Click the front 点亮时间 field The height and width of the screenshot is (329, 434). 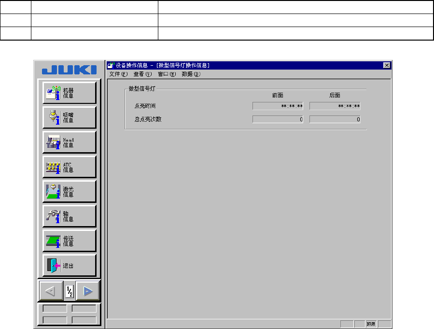click(278, 106)
